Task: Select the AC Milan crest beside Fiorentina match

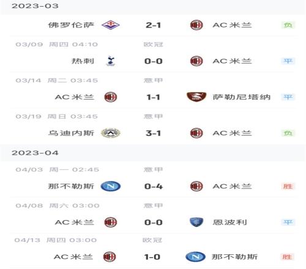Action: point(196,25)
